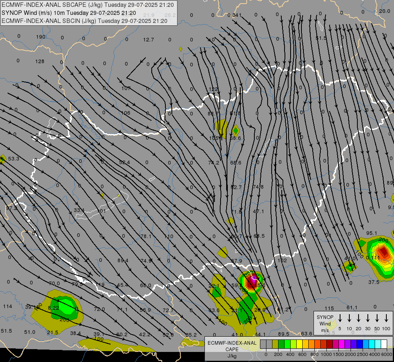Click the map value 52.4
Viewport: 394px width, 362px height.
point(125,162)
